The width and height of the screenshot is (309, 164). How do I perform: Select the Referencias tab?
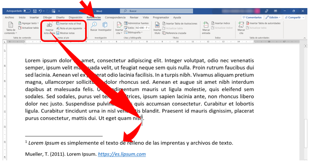click(94, 17)
